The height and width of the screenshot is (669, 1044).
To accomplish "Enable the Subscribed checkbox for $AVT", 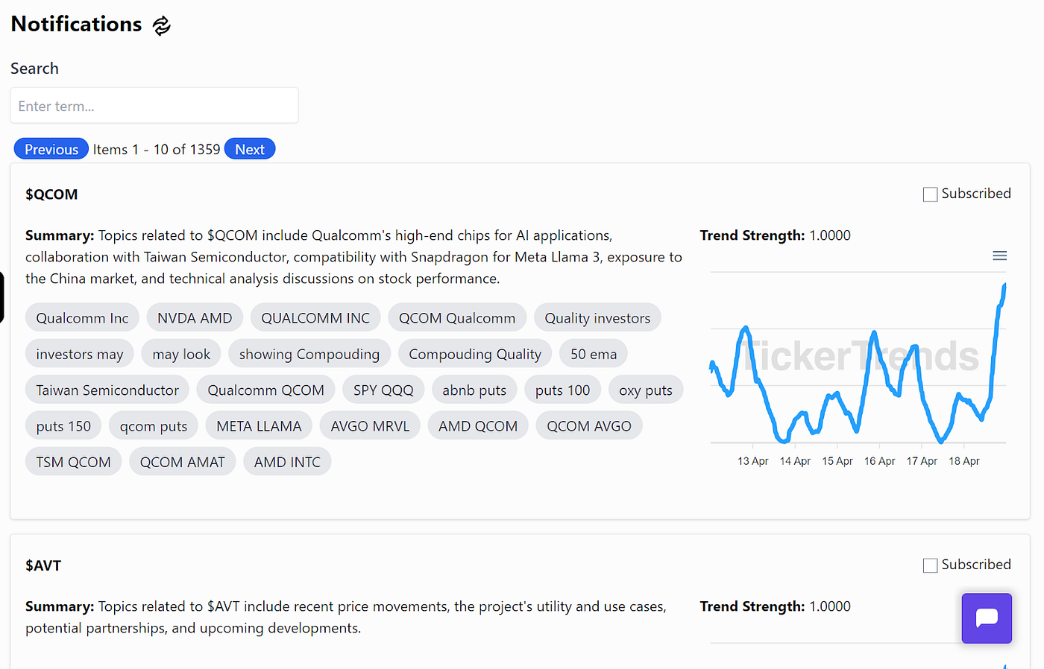I will point(930,565).
